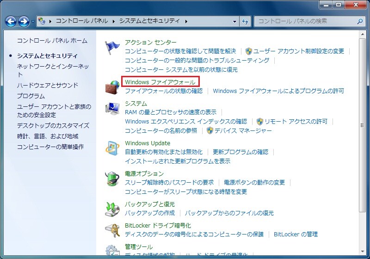The width and height of the screenshot is (370, 259).
Task: Click the control panel icon in address bar
Action: [42, 21]
